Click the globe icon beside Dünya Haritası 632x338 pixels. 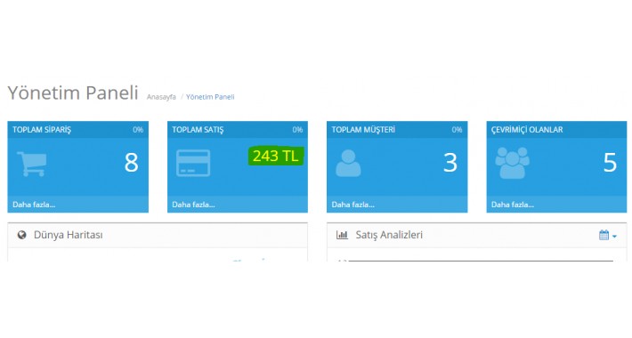coord(21,235)
